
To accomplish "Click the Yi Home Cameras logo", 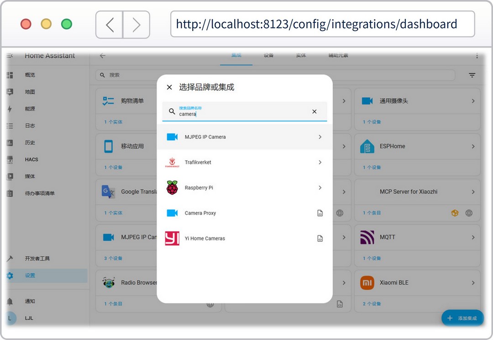I will point(172,238).
